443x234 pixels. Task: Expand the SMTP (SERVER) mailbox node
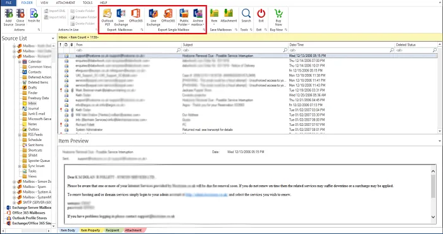pos(14,202)
